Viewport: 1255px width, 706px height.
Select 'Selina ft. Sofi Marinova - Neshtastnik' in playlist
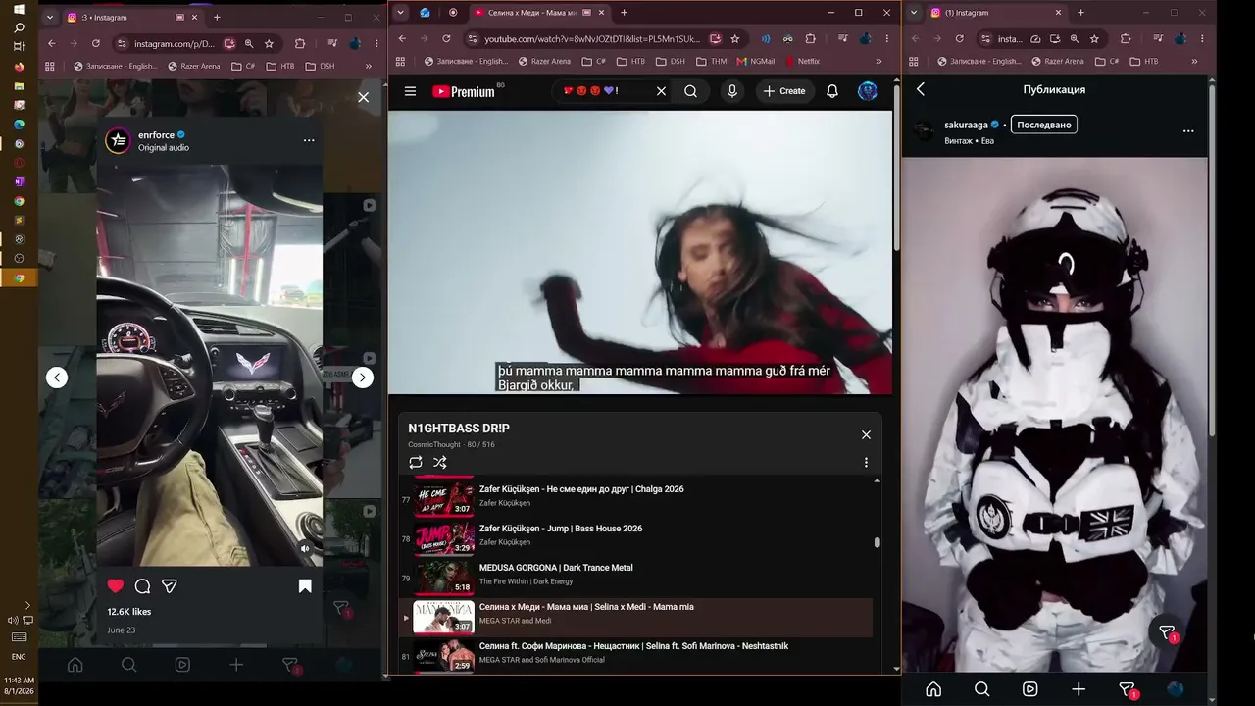pos(635,655)
